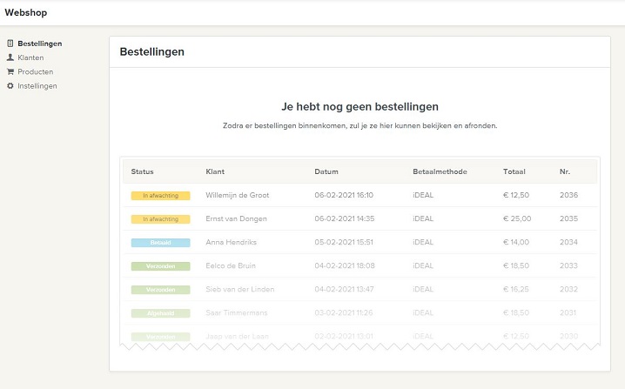Click the 'Zodra er bestellingen binnenkomen' message

point(360,125)
